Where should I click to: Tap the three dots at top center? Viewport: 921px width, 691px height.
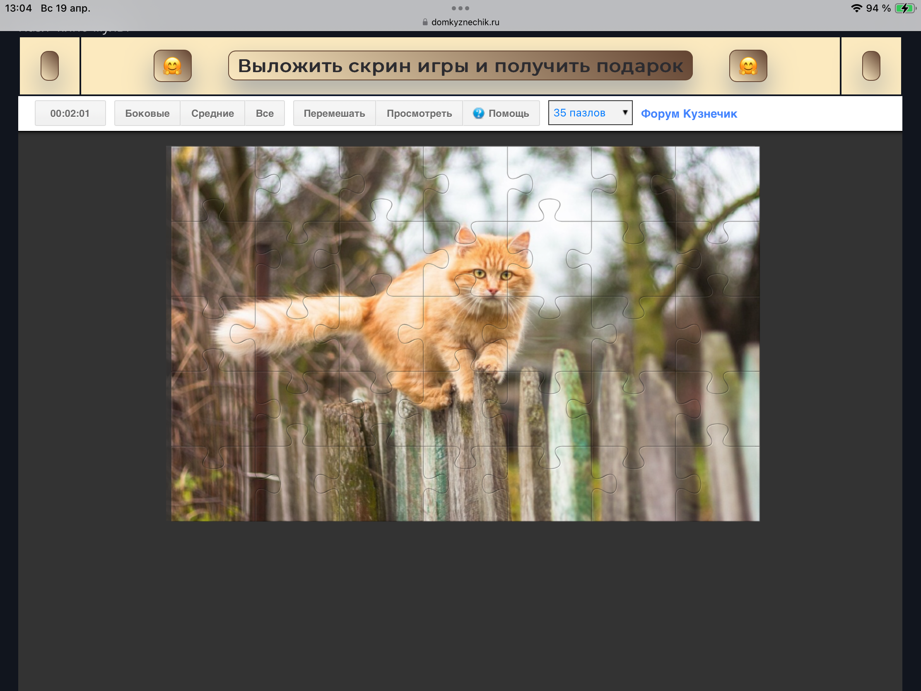[460, 8]
